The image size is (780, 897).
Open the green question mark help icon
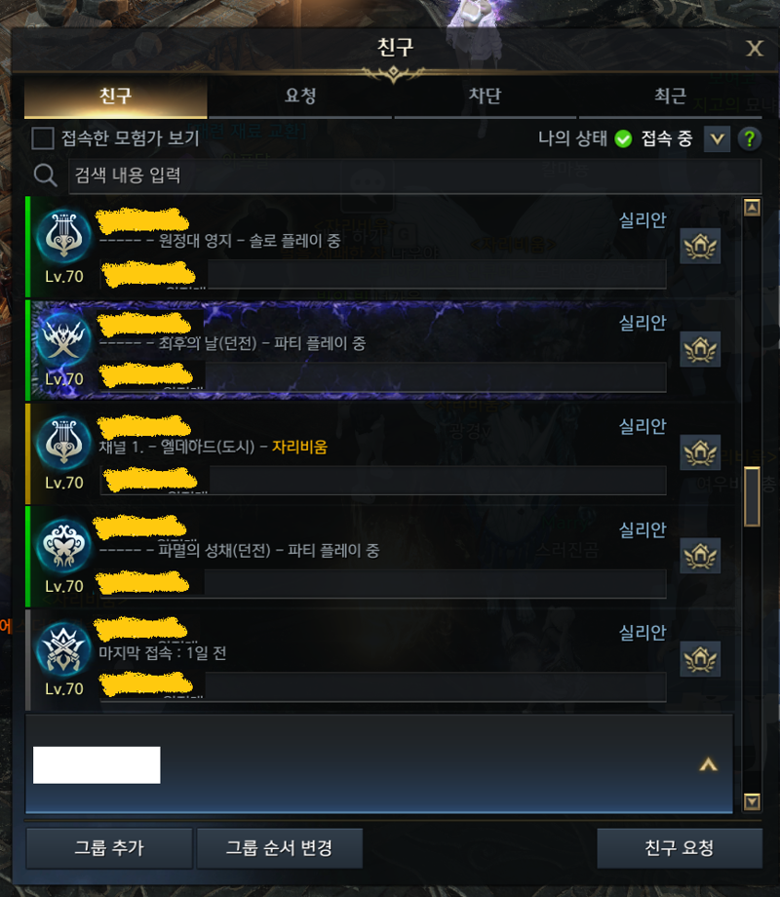point(749,138)
